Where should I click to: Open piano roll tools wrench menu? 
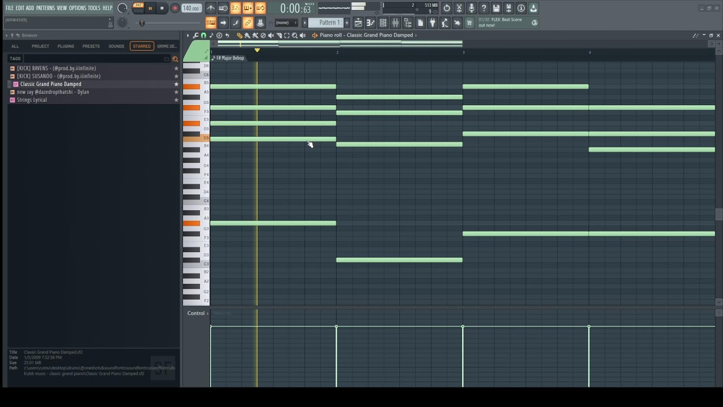195,35
